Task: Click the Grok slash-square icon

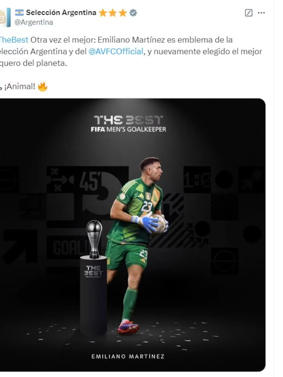Action: pyautogui.click(x=248, y=13)
